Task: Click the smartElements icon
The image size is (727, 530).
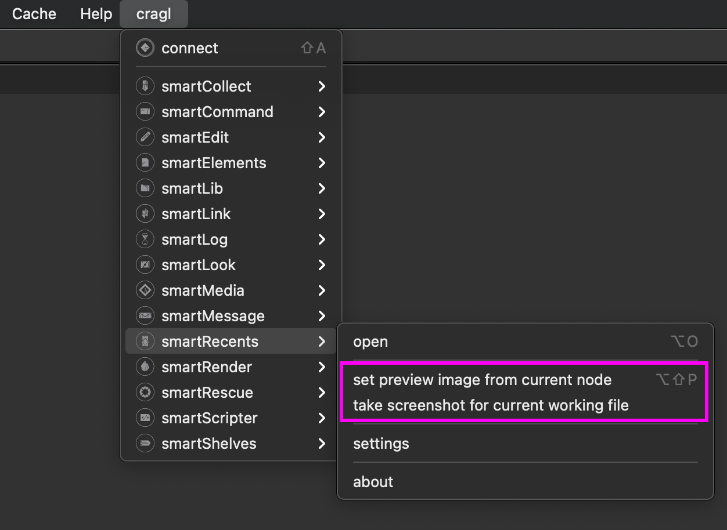Action: point(145,163)
